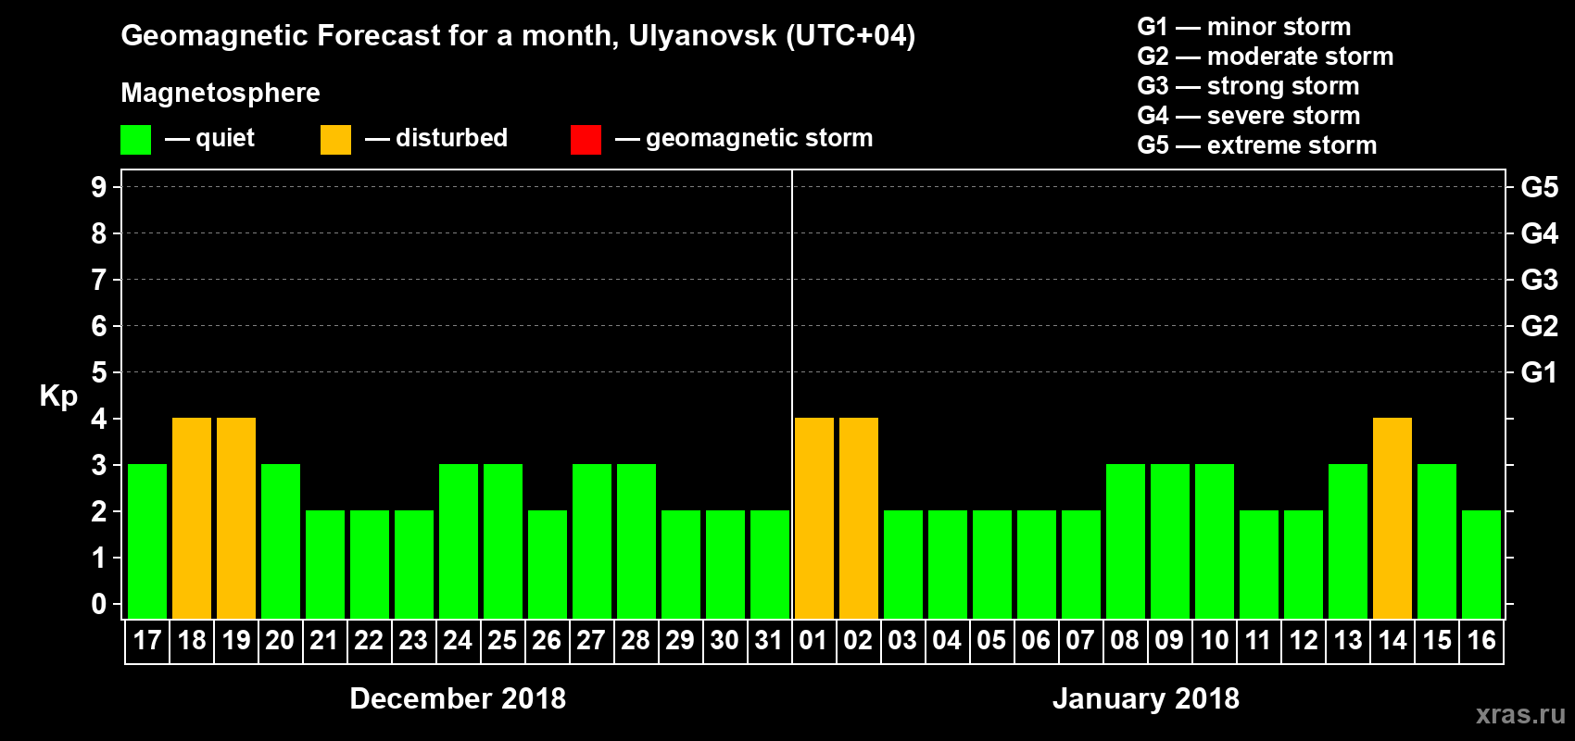Click the date label 07 on the axis
Viewport: 1575px width, 741px height.
click(x=1080, y=640)
